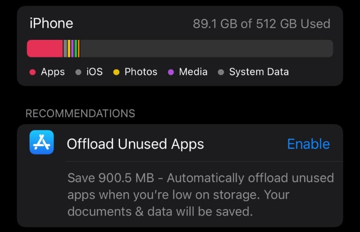Tap the App Store icon

pos(42,142)
